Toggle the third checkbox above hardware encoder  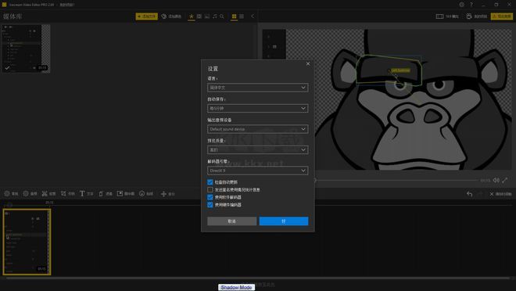pyautogui.click(x=210, y=197)
